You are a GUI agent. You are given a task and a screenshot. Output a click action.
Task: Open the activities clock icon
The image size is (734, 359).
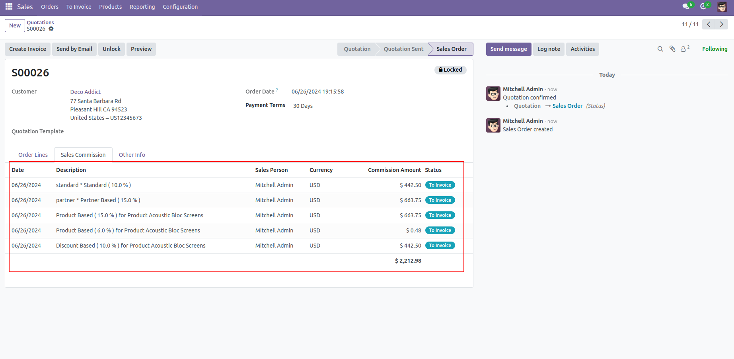(703, 6)
